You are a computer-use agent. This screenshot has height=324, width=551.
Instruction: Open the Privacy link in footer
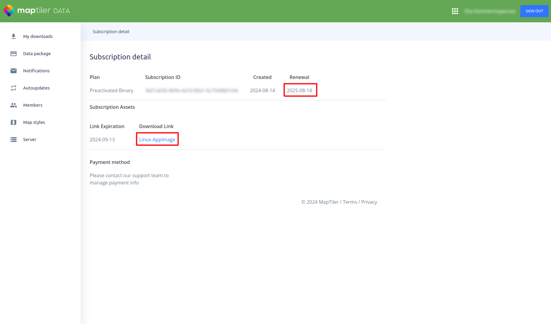coord(369,202)
